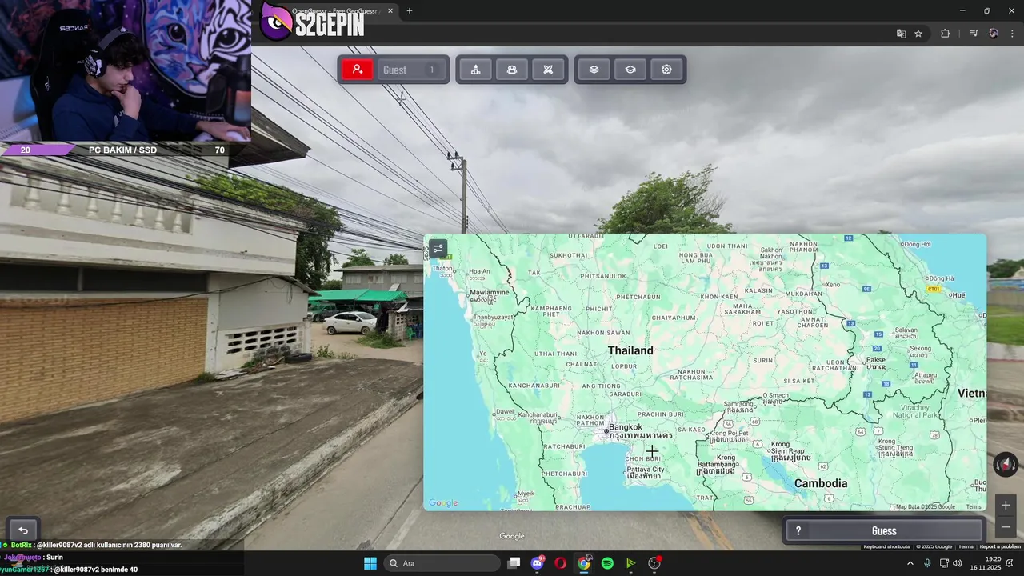Open the question mark hint button
The width and height of the screenshot is (1024, 576).
tap(798, 531)
